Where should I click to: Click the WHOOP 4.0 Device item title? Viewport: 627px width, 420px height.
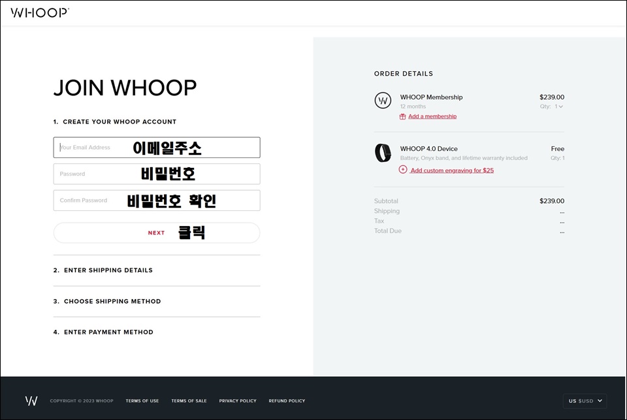[x=428, y=149]
